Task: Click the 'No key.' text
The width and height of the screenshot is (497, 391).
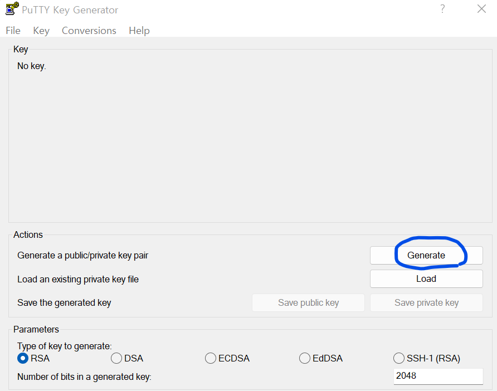Action: (x=32, y=66)
